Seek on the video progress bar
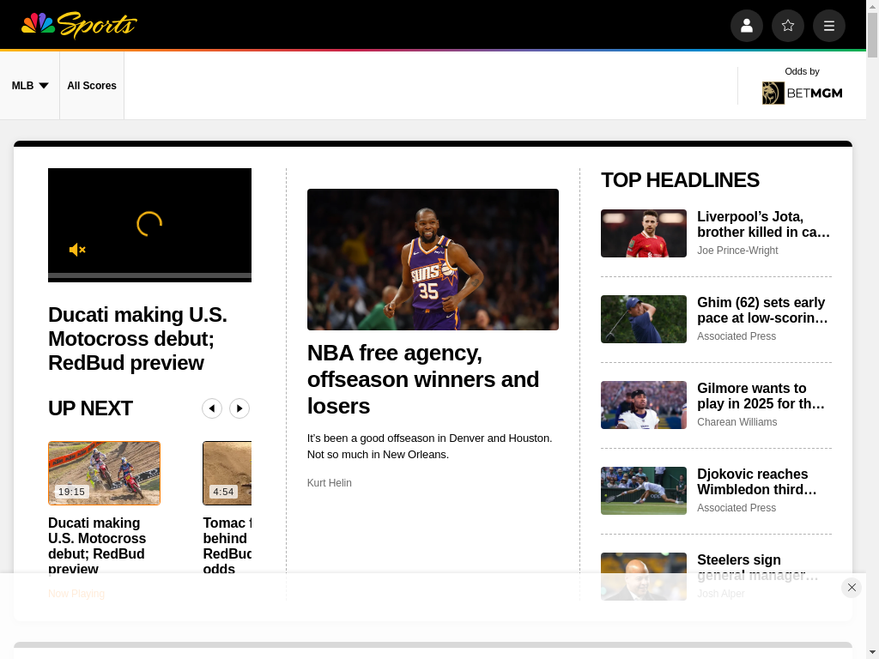The width and height of the screenshot is (879, 659). [149, 275]
